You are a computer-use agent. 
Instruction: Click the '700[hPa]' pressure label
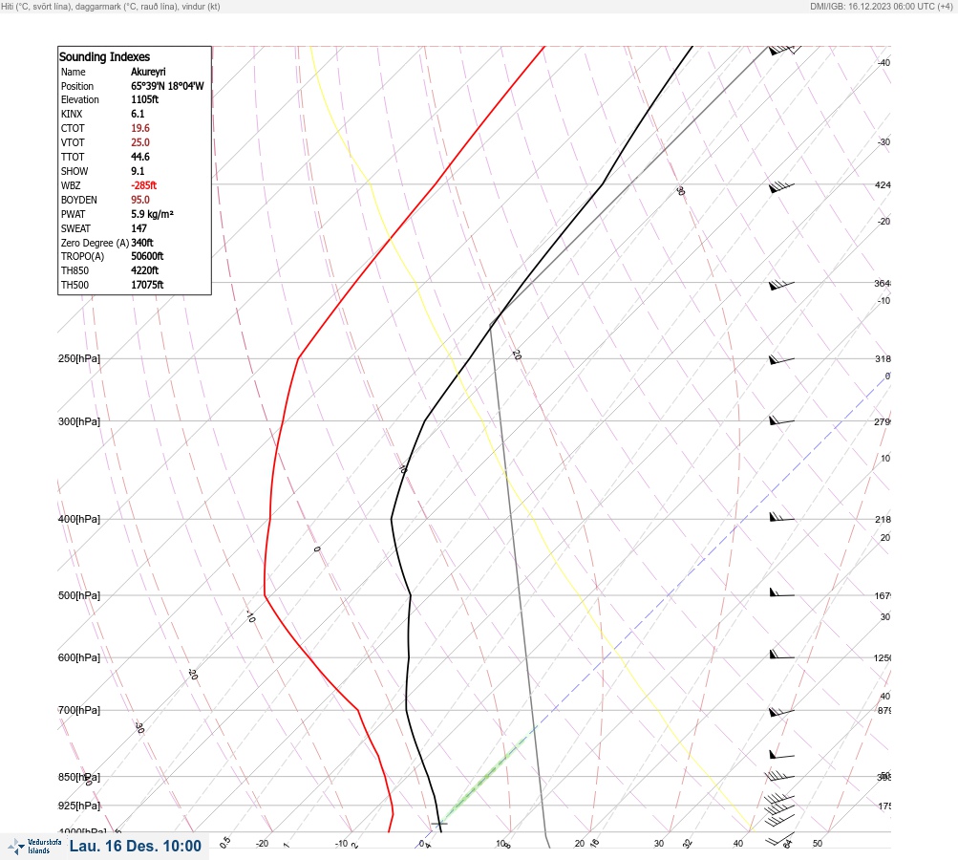(79, 710)
